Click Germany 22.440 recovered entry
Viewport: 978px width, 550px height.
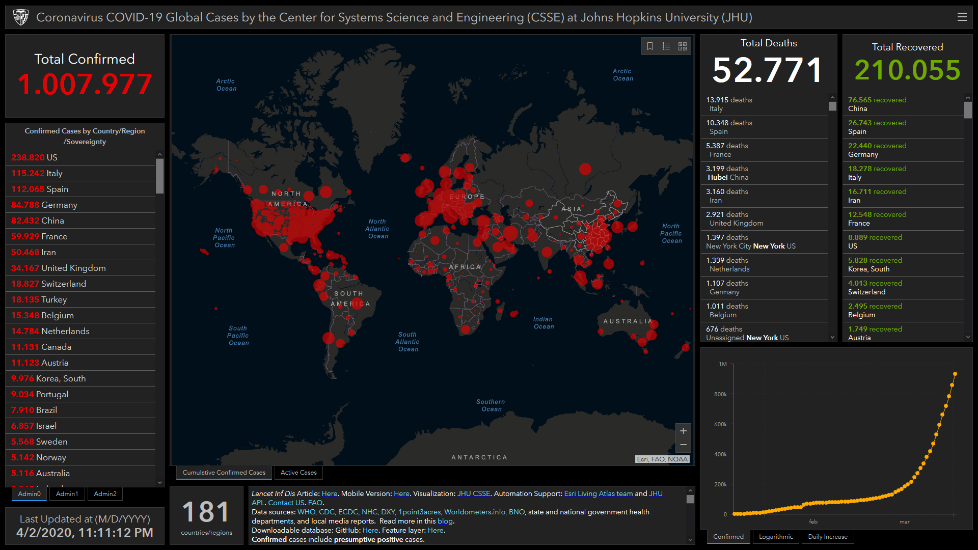click(x=904, y=150)
